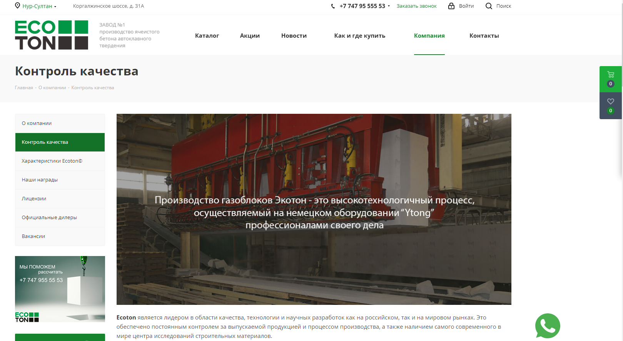
Task: Expand the +7 747 95 555 53 phone dropdown arrow
Action: 389,6
